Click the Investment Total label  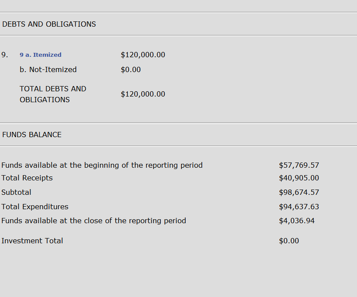tap(32, 241)
